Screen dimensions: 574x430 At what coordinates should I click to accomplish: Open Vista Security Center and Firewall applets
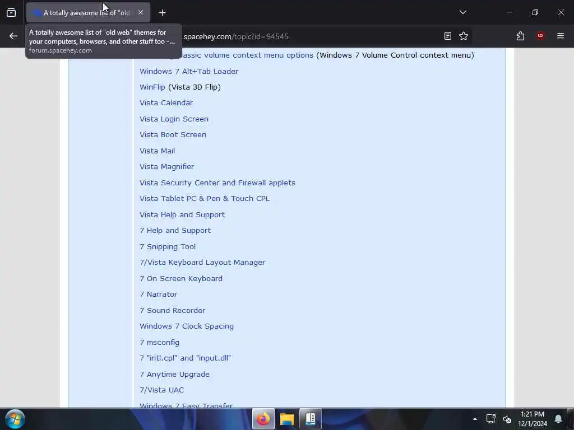coord(217,183)
